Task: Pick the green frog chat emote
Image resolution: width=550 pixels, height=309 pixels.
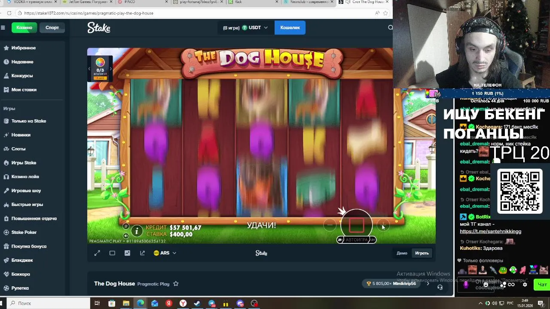Action: 503,270
